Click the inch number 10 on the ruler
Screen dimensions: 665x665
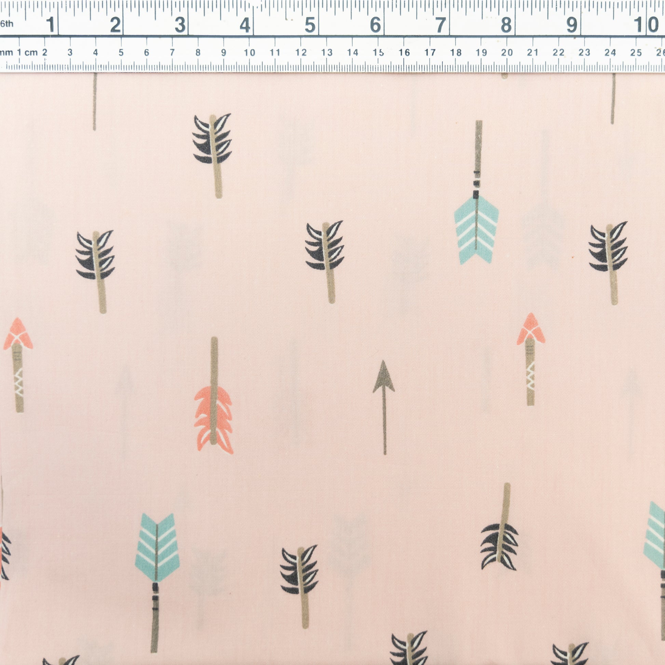tap(646, 25)
